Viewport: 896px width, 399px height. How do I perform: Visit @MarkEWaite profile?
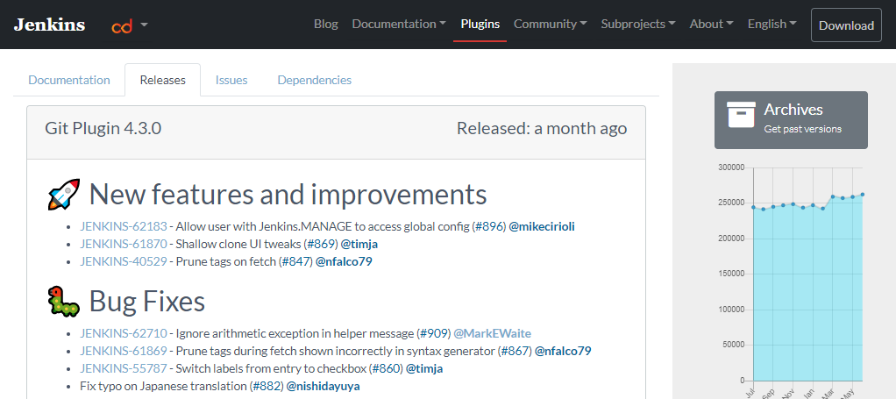tap(492, 333)
